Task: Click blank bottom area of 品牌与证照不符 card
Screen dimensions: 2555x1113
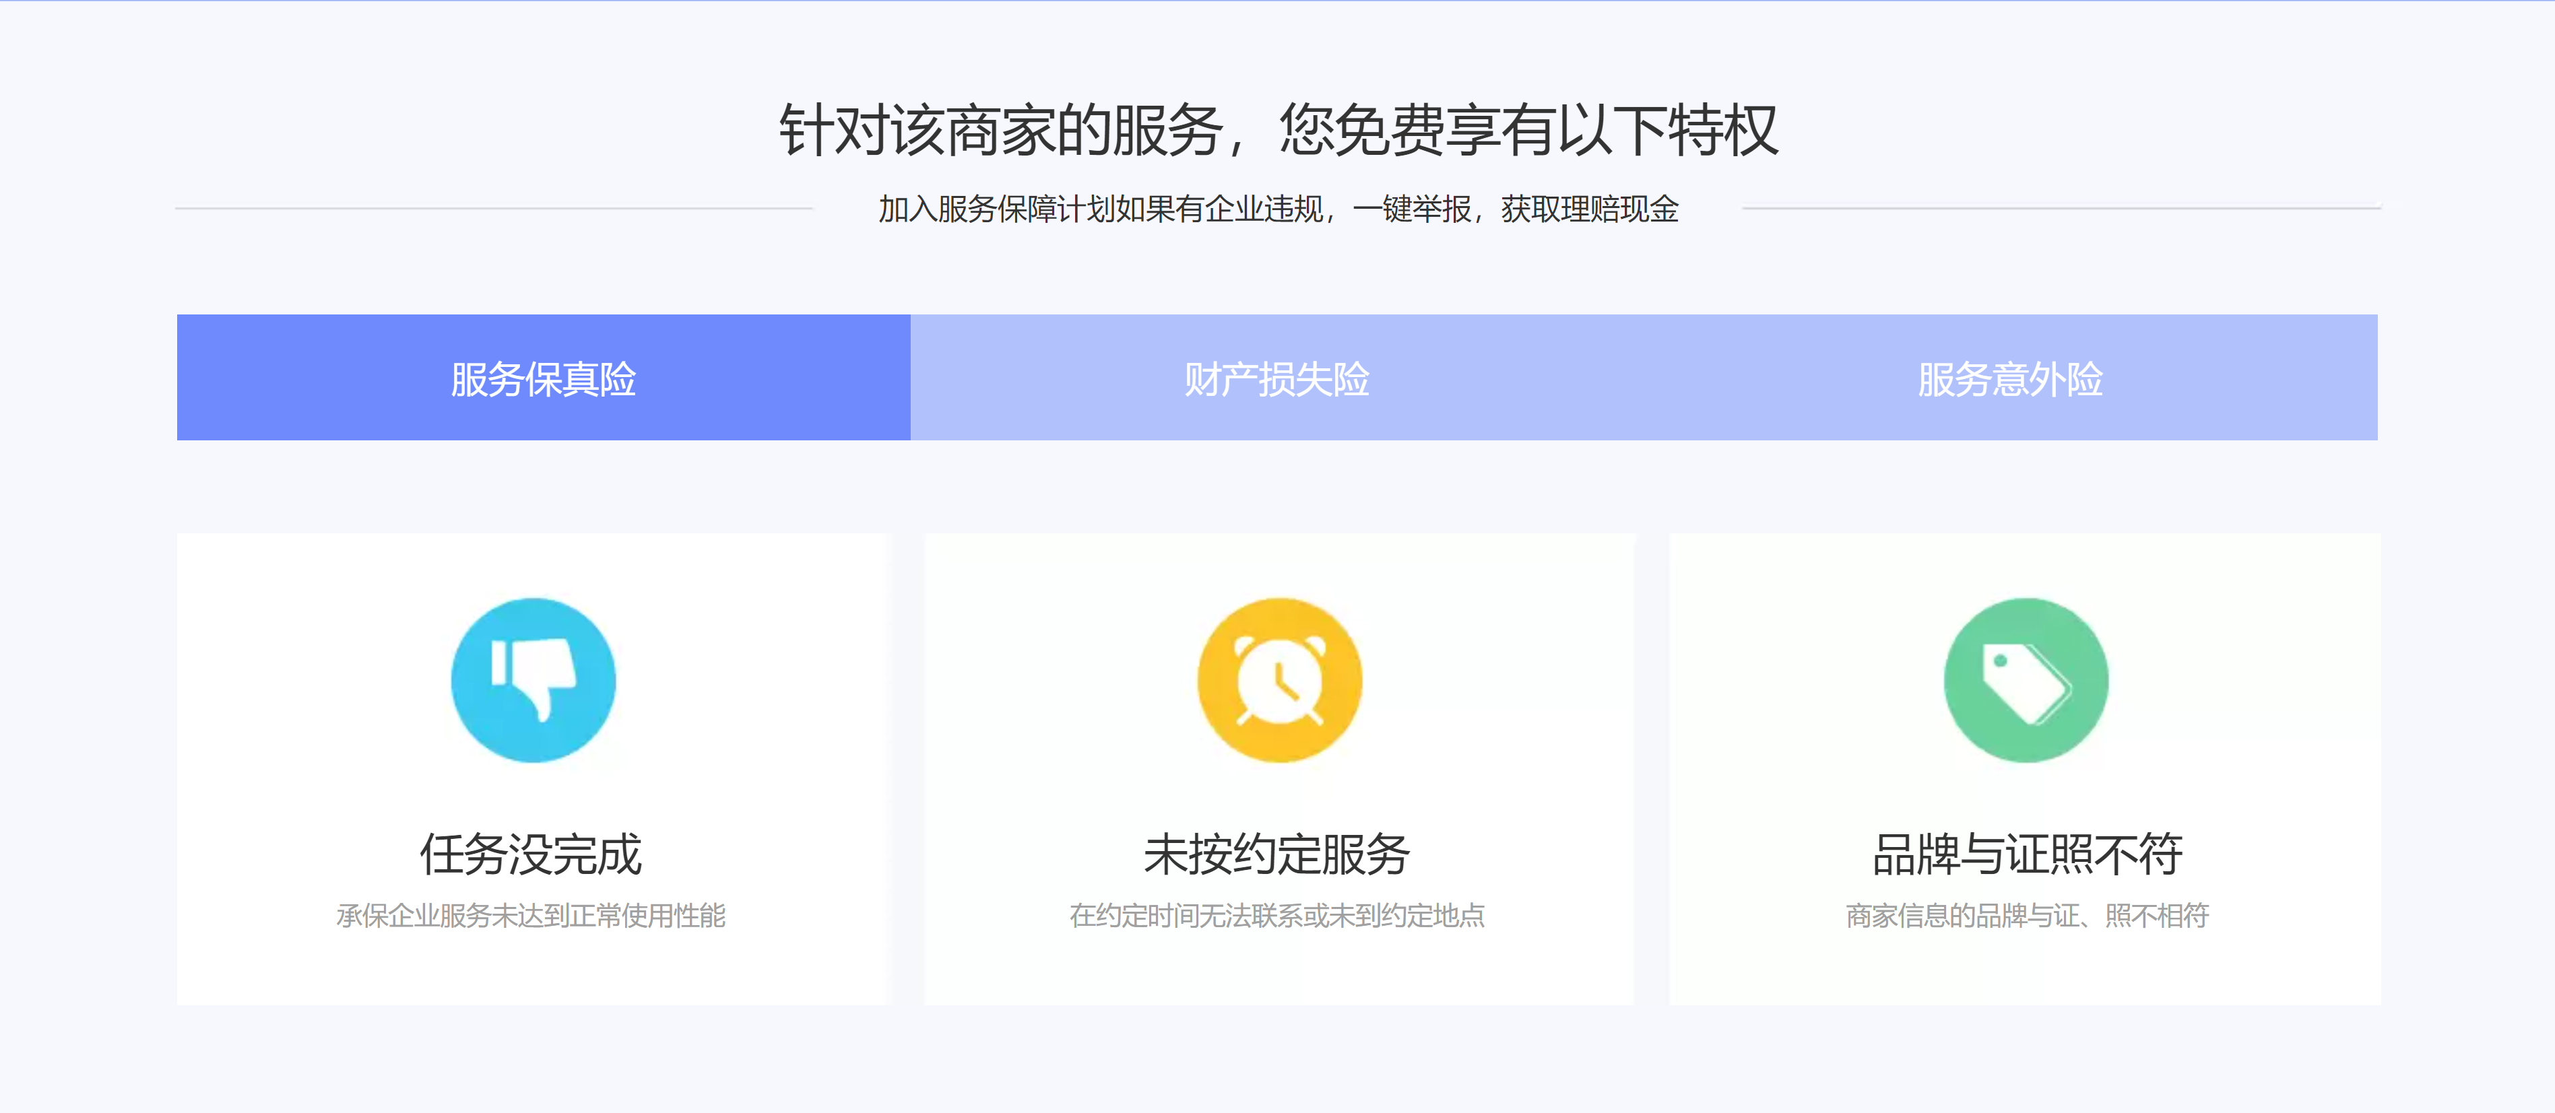Action: click(x=2026, y=972)
